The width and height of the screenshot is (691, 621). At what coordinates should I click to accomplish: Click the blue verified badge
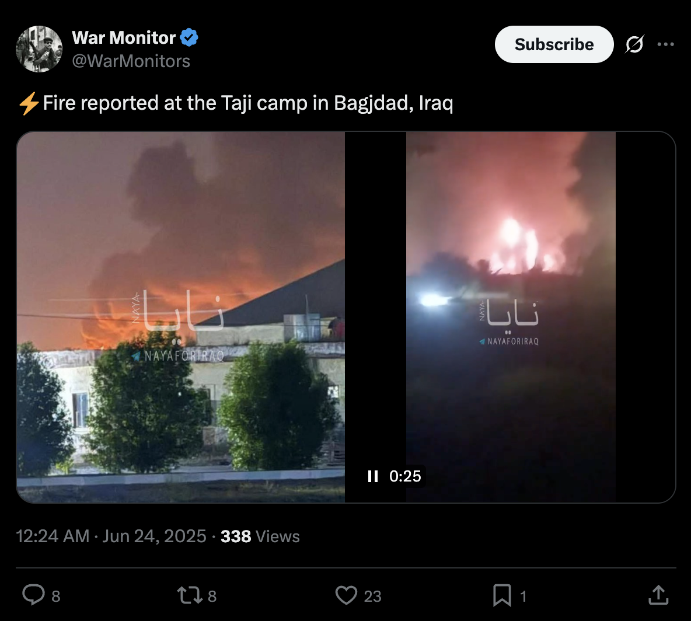[x=189, y=37]
